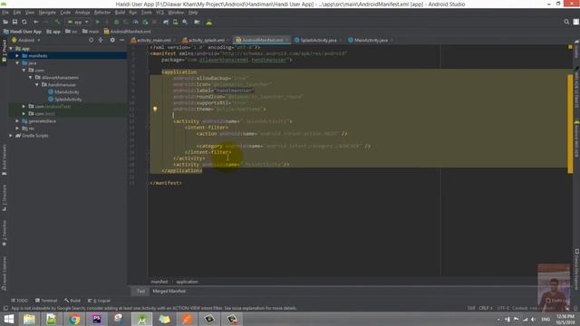Image resolution: width=580 pixels, height=326 pixels.
Task: Click the AVD Manager toolbar icon
Action: [x=175, y=22]
